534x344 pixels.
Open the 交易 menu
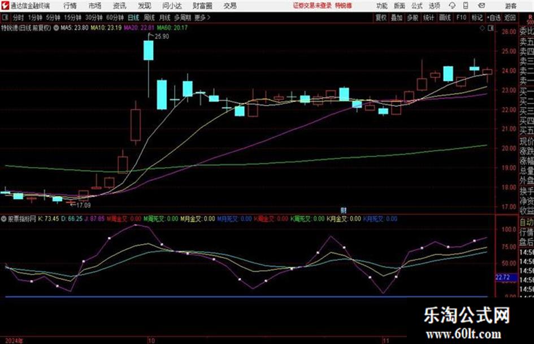[230, 6]
